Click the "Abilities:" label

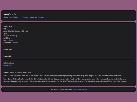point(7,38)
